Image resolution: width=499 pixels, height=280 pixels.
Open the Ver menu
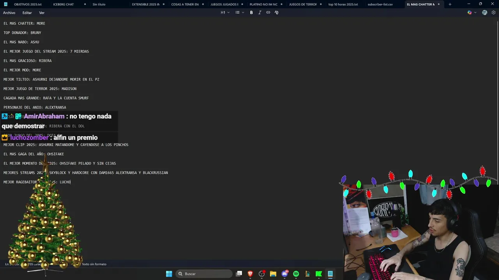point(42,13)
